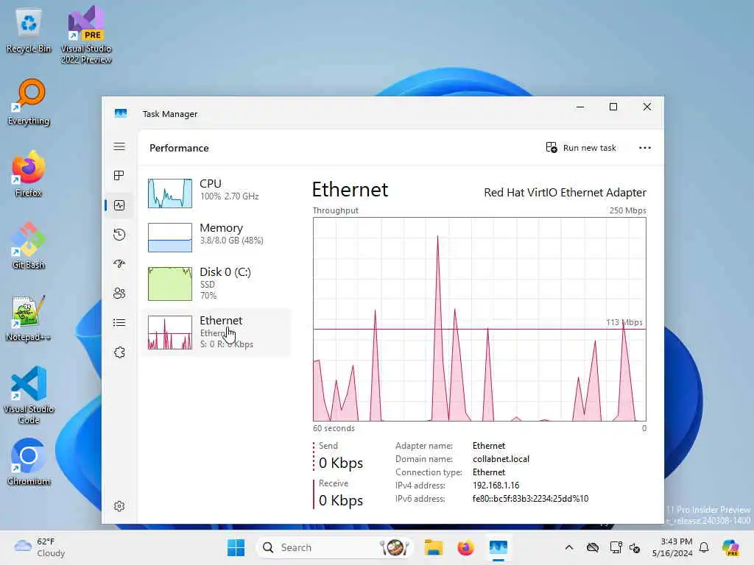The width and height of the screenshot is (754, 565).
Task: Click the IPv4 address 192.168.1.16
Action: (496, 486)
